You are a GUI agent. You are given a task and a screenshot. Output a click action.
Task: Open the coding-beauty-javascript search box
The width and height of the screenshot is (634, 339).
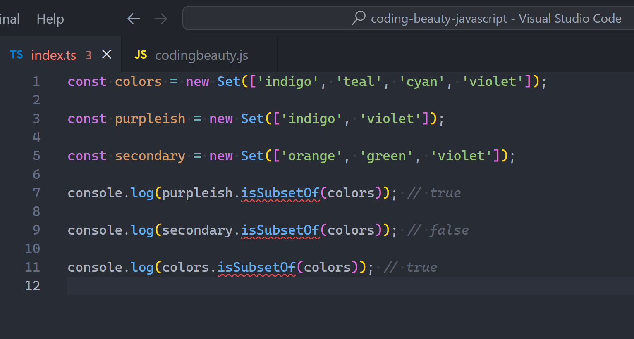408,18
